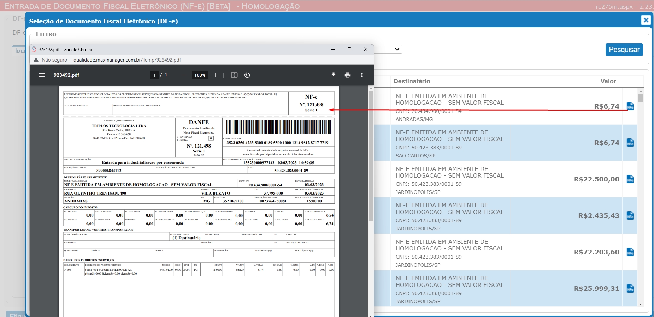654x317 pixels.
Task: Open NFe icon for R$6,74 SAO CARLOS row
Action: [x=630, y=143]
